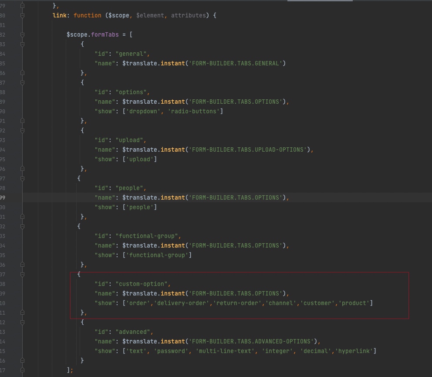Click fold end marker closing the people block
This screenshot has width=432, height=377.
point(22,217)
